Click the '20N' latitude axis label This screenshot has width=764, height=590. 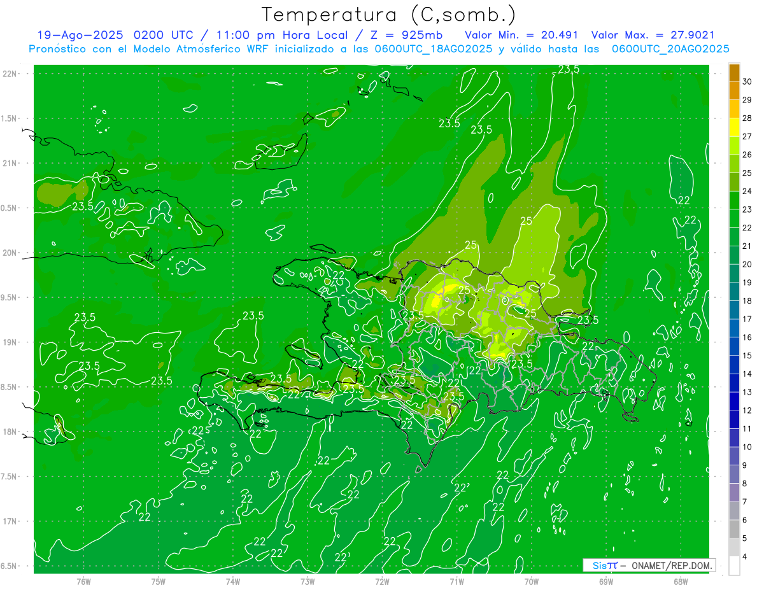point(11,253)
